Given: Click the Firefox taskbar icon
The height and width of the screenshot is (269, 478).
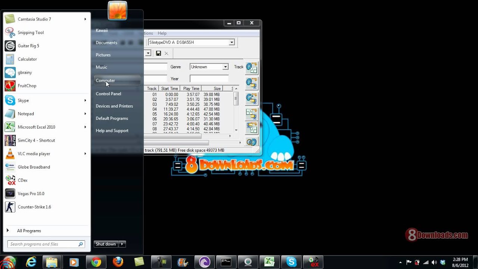Looking at the screenshot, I should coord(118,262).
